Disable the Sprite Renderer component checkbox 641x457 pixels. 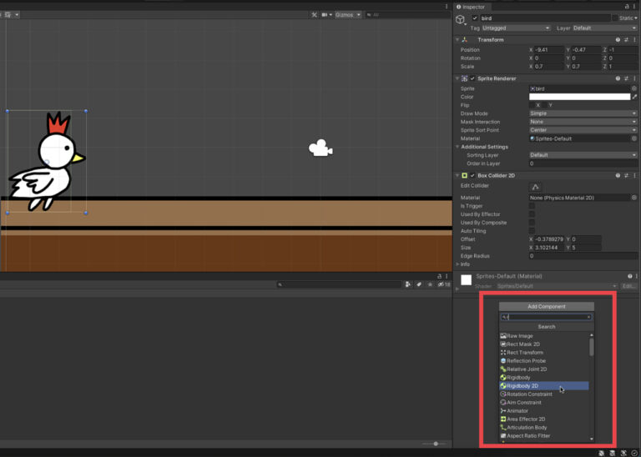(472, 78)
